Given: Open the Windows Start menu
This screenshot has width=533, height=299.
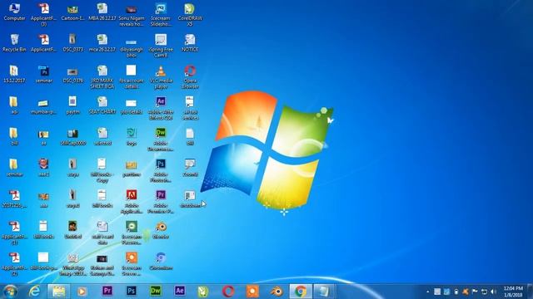Looking at the screenshot, I should point(10,292).
